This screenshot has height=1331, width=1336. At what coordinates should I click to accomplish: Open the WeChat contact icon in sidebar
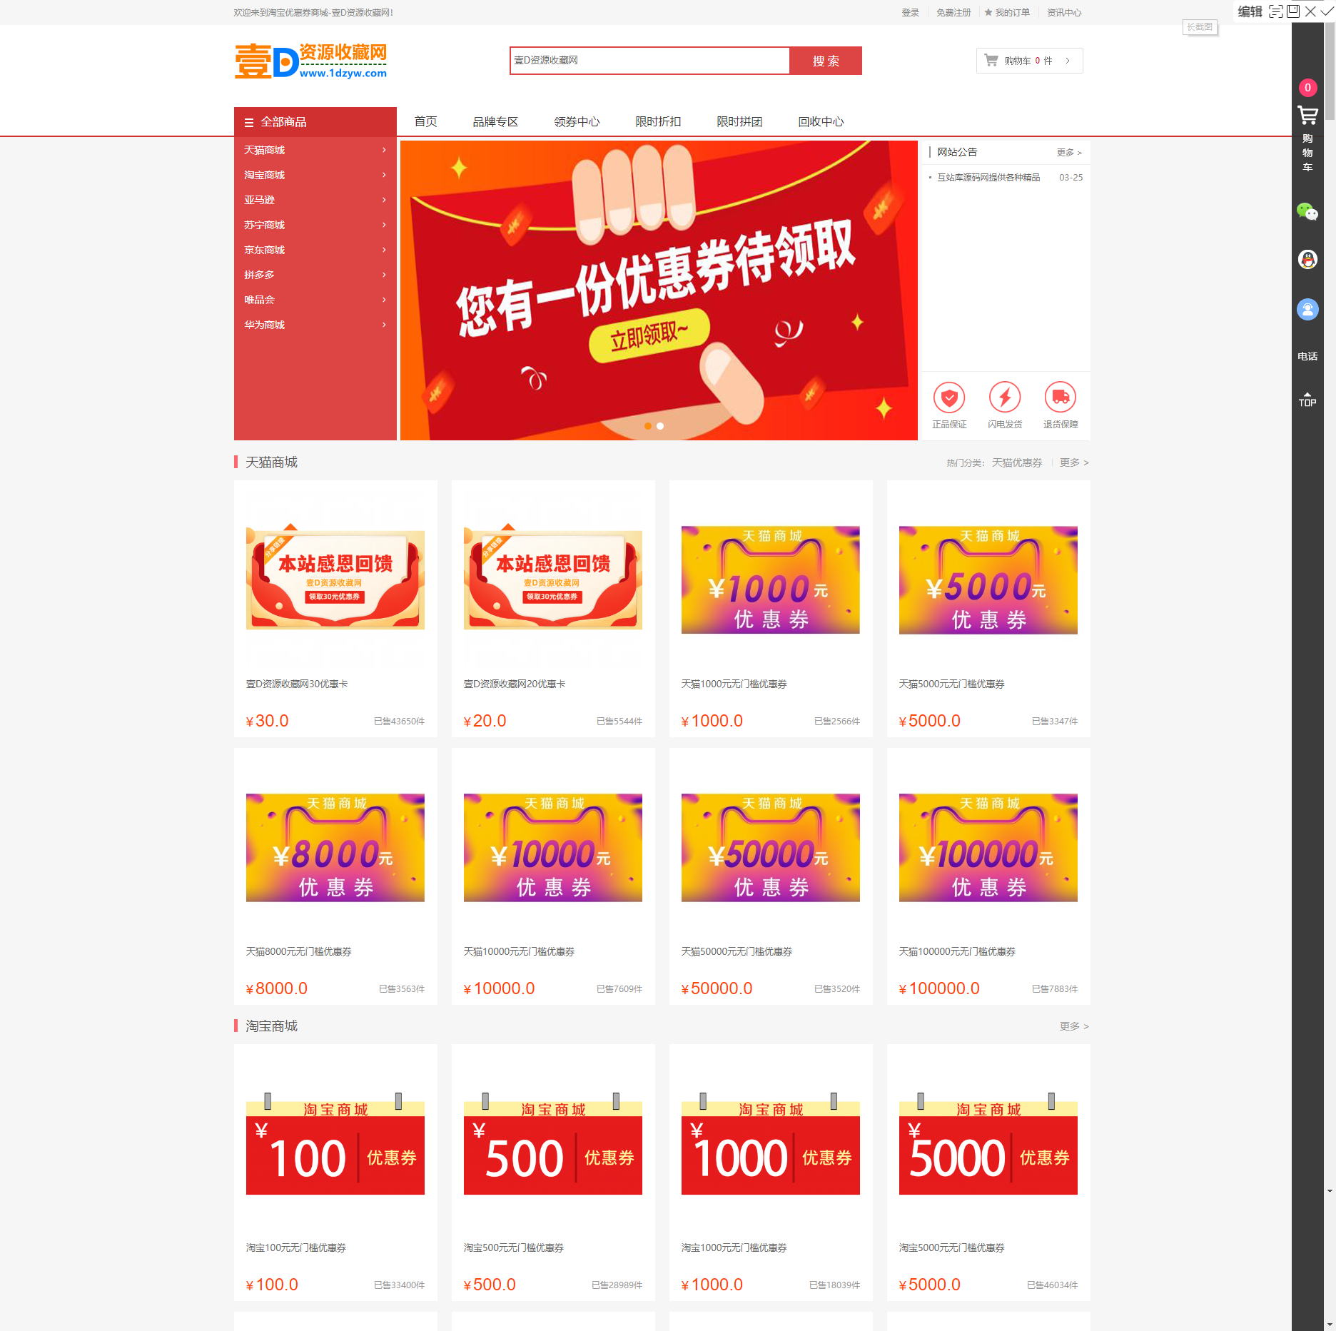click(x=1307, y=211)
